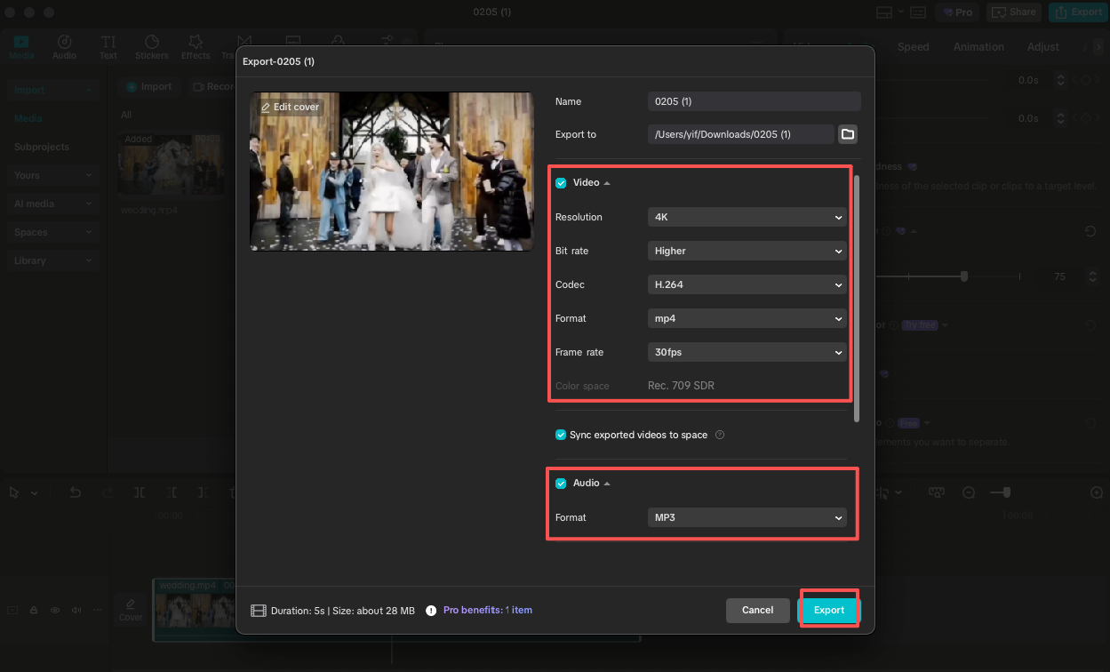Uncheck the Video export checkbox

[561, 183]
